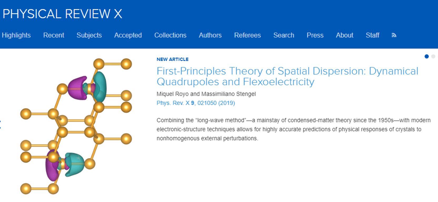Image resolution: width=438 pixels, height=202 pixels.
Task: Select the first carousel slide dot
Action: 427,56
